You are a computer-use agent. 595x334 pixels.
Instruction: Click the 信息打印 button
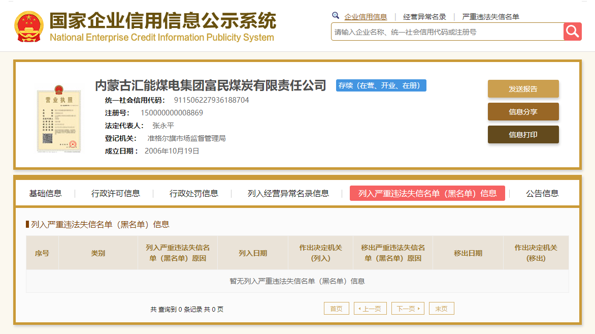click(523, 135)
